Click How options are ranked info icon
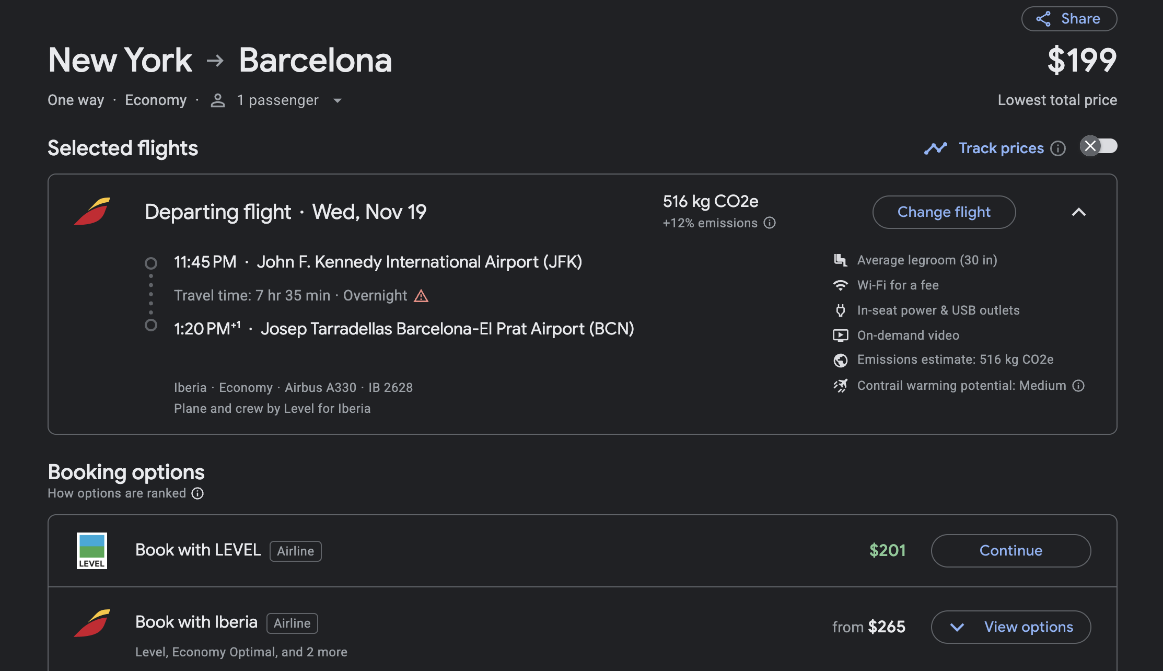The image size is (1163, 671). tap(197, 493)
